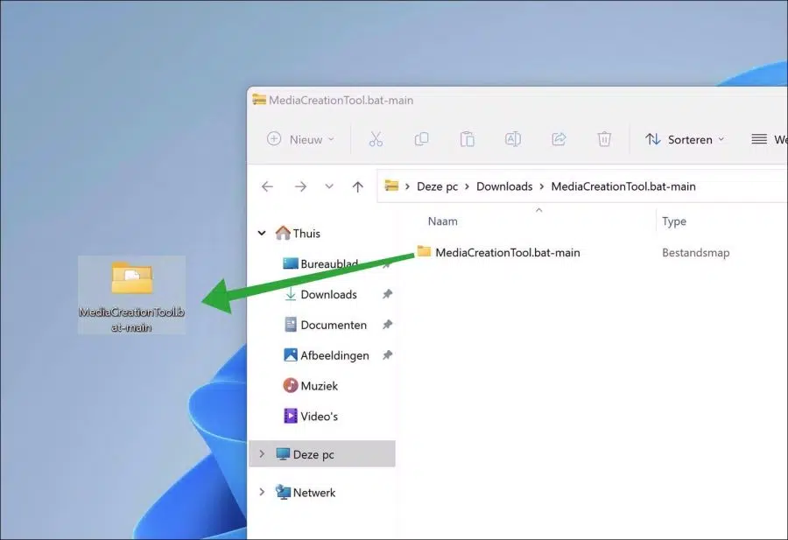Open recent locations chevron dropdown
The image size is (788, 540).
329,186
